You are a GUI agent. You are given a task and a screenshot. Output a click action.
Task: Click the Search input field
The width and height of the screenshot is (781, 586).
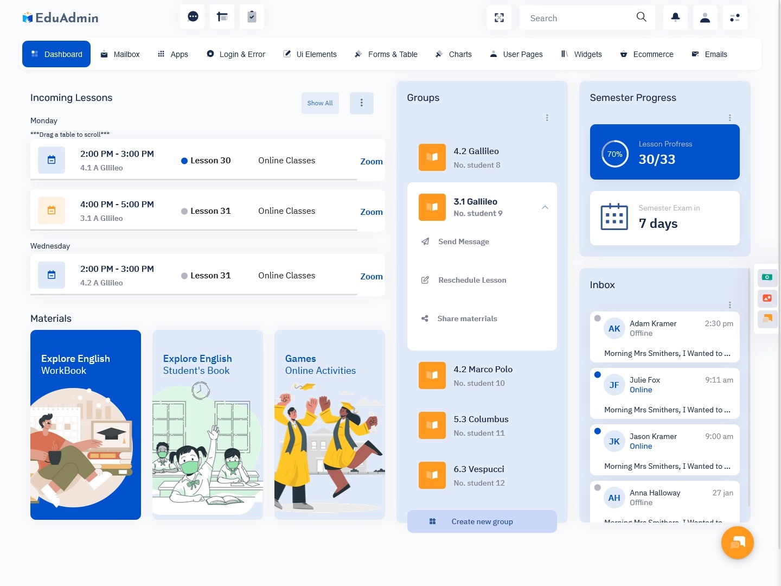(x=578, y=18)
